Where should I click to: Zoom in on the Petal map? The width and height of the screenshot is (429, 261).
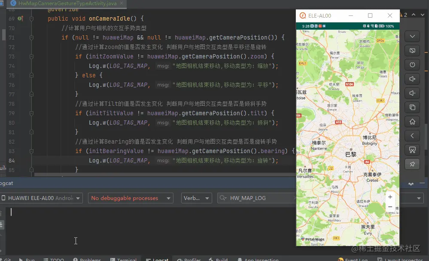coord(390,197)
